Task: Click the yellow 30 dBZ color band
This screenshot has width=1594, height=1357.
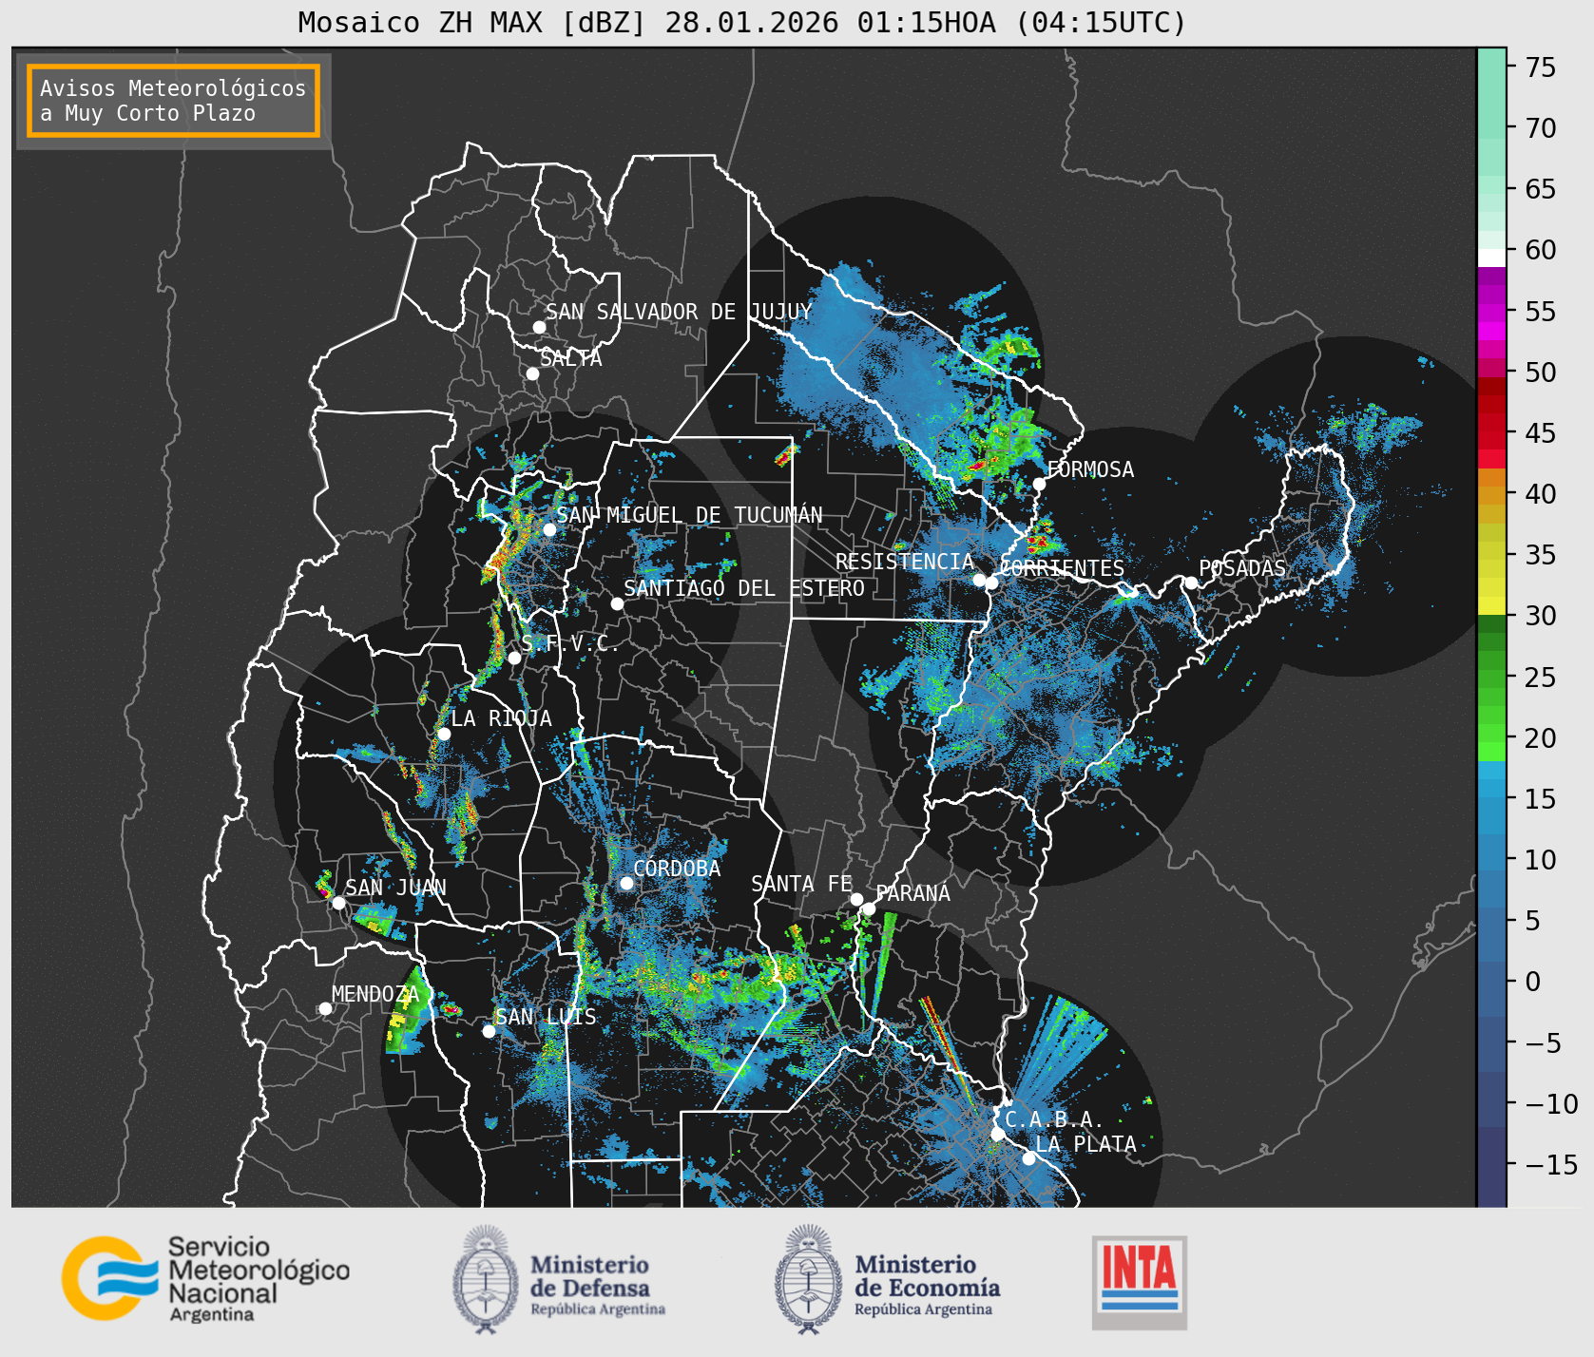Action: click(x=1491, y=605)
